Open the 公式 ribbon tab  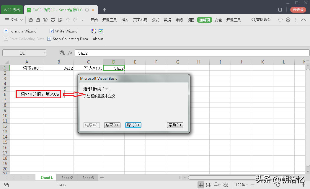(x=156, y=20)
